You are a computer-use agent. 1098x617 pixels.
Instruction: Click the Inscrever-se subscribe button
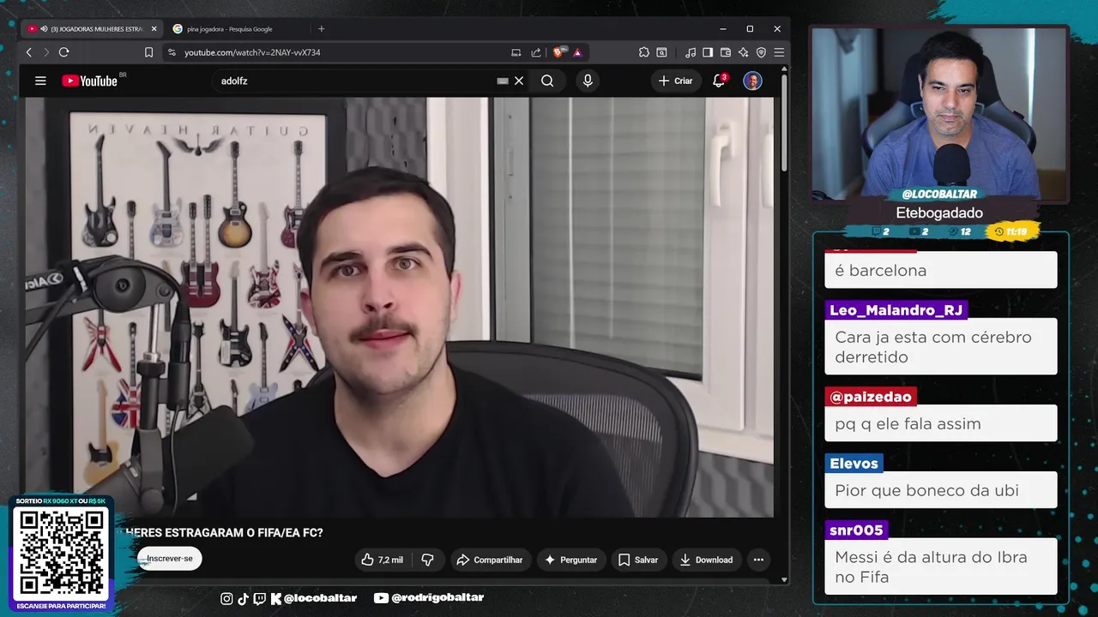pos(169,559)
